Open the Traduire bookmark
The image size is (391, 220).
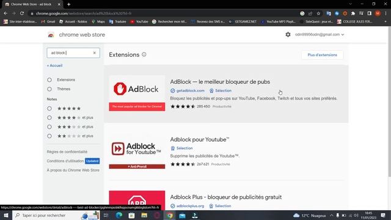click(x=117, y=22)
